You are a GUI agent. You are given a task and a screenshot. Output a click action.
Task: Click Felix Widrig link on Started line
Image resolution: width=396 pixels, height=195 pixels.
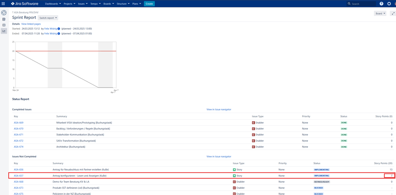click(50, 29)
